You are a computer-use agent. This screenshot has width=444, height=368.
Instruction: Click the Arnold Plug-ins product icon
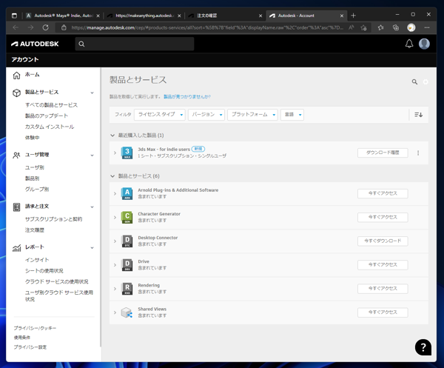[x=127, y=194]
